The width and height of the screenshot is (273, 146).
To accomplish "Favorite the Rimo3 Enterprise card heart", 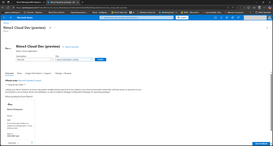I will (x=32, y=142).
